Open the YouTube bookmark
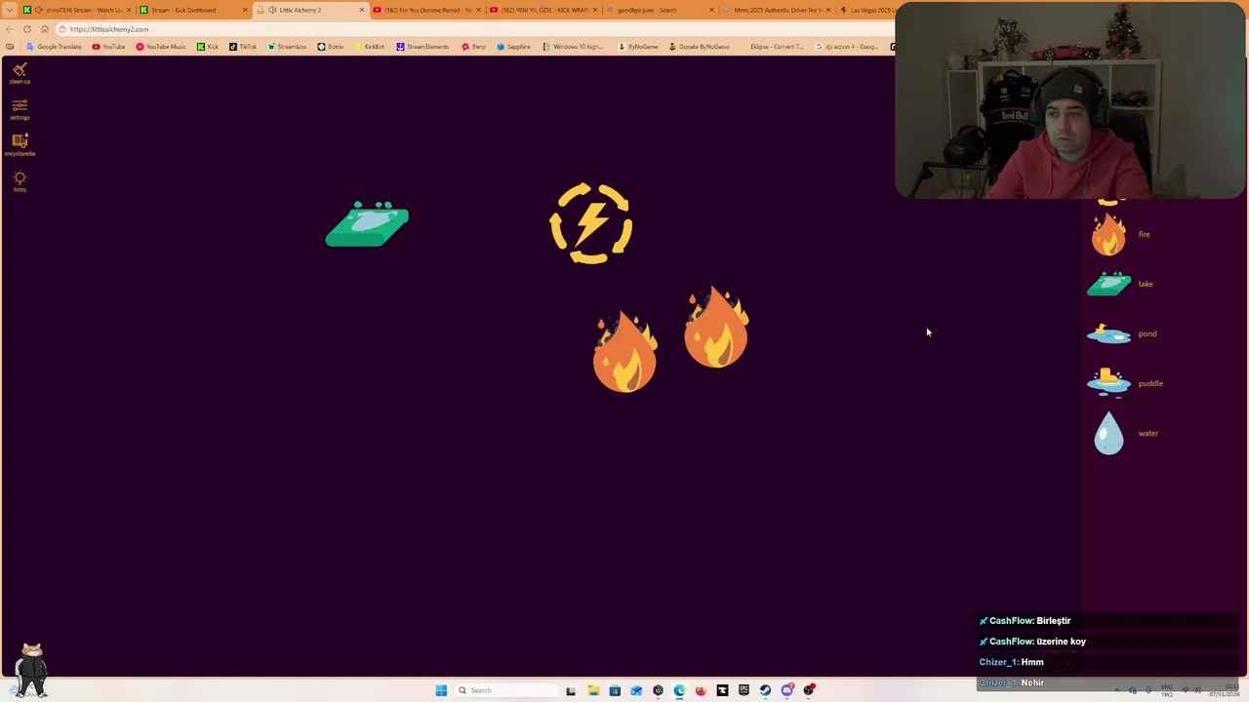Screen dimensions: 1249x702 [x=109, y=47]
